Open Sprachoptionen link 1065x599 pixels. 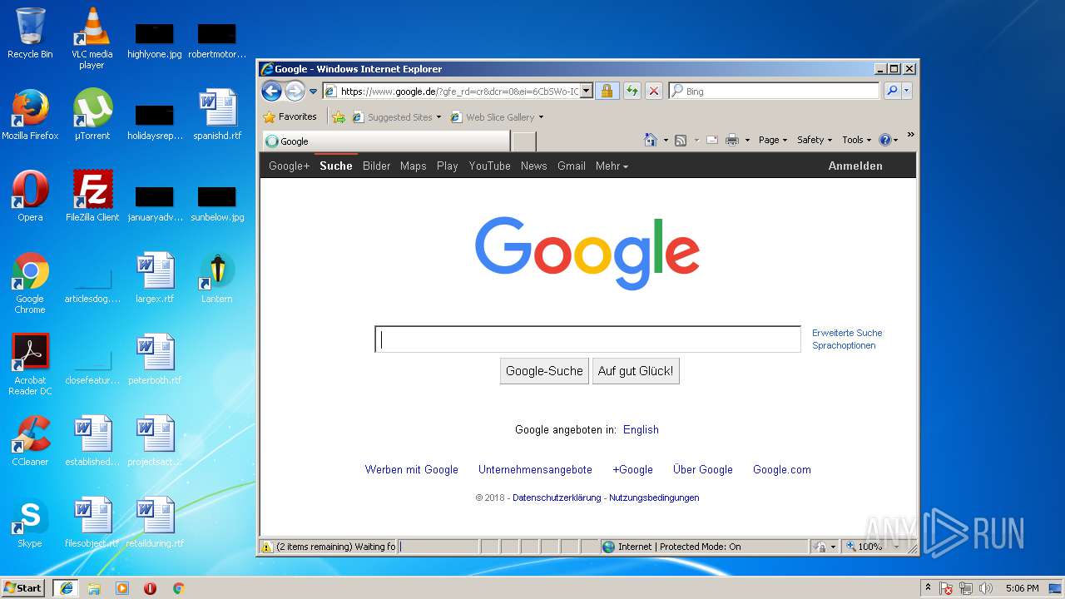click(844, 345)
